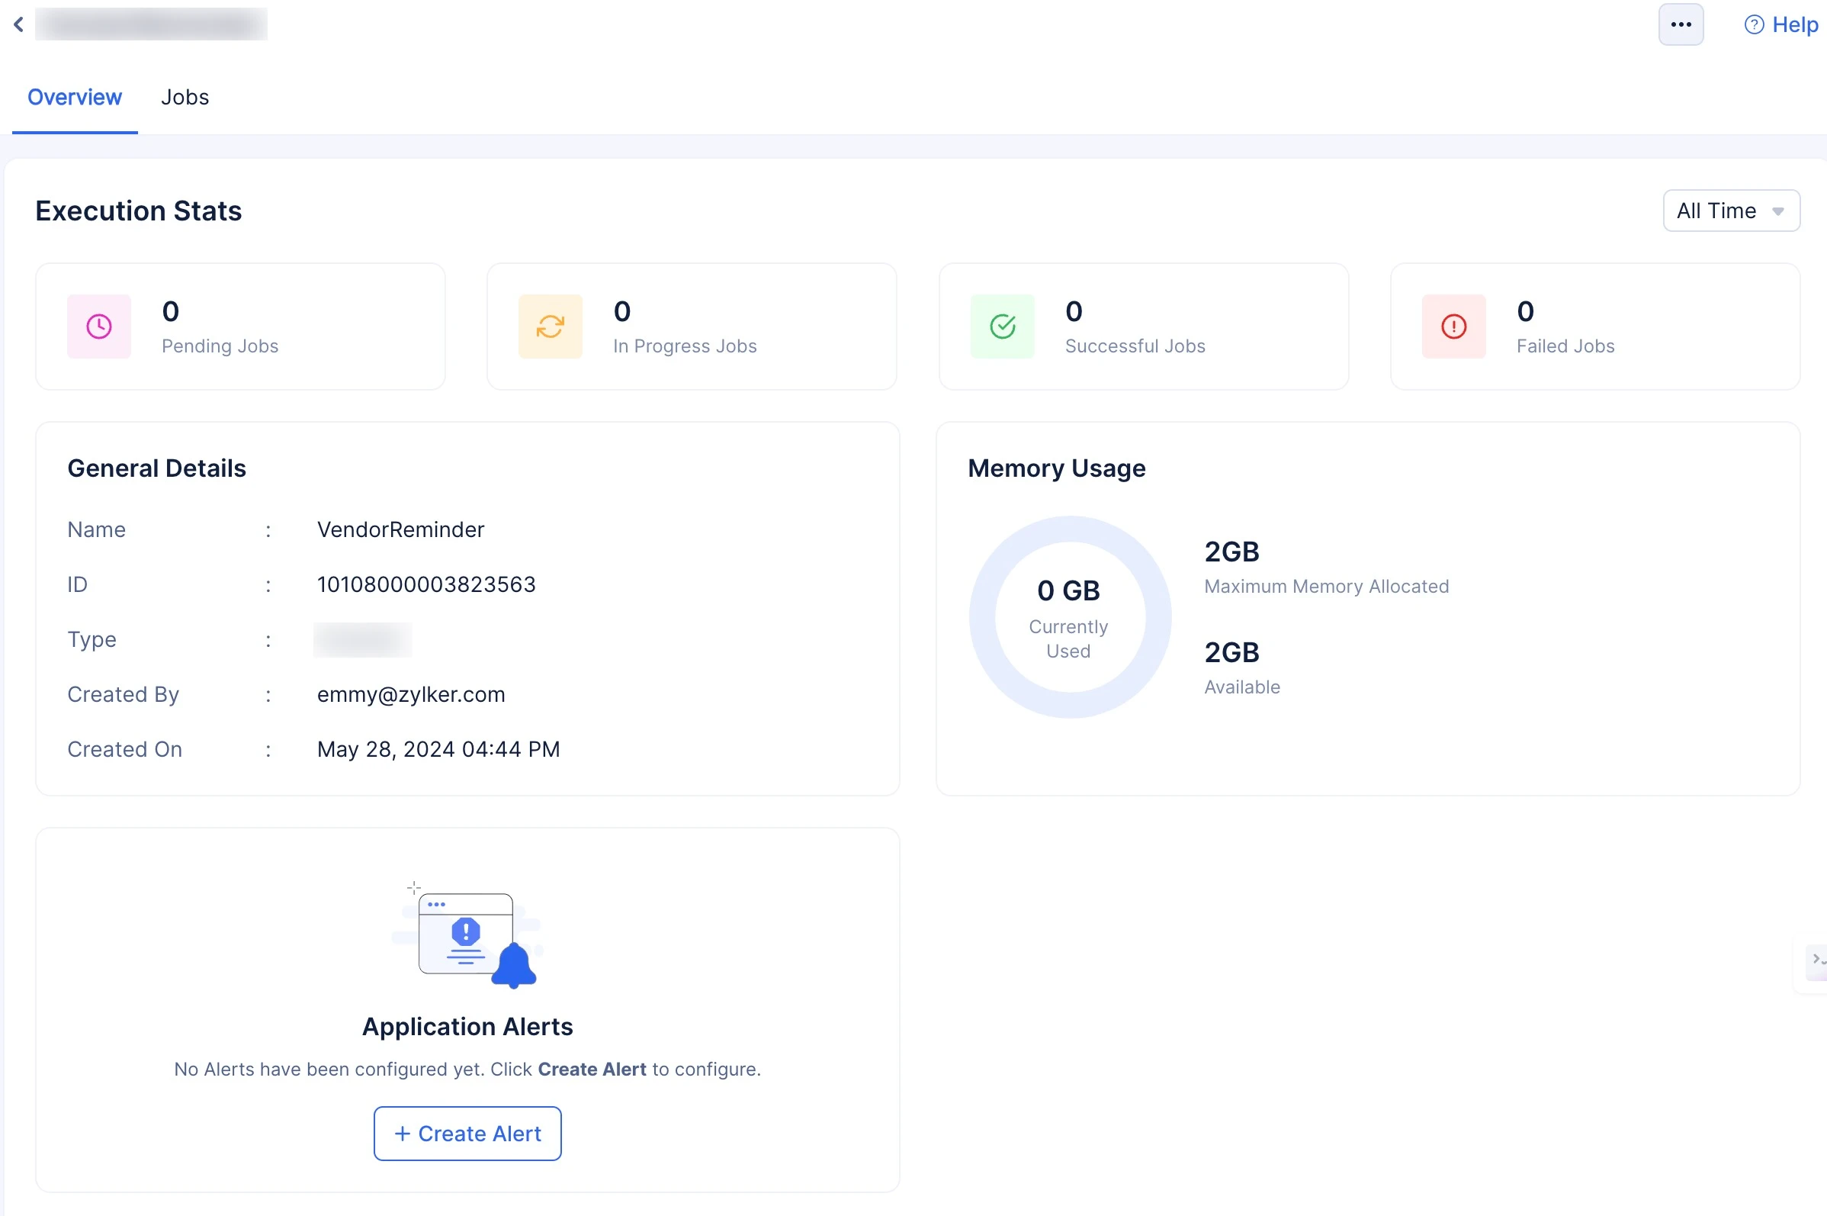Switch to the Overview tab
The image size is (1827, 1216).
[x=75, y=97]
